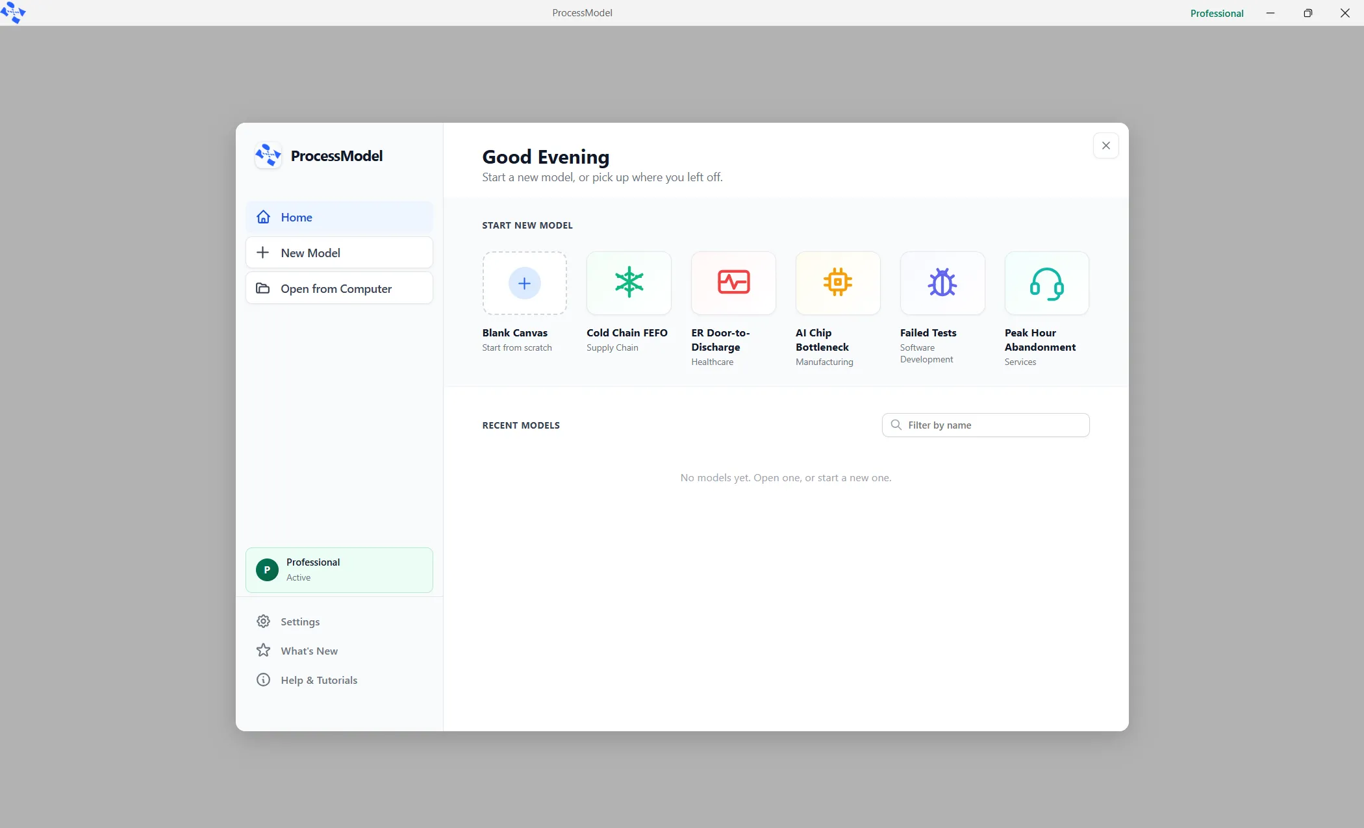This screenshot has width=1364, height=828.
Task: Open the Peak Hour Abandonment headset template
Action: (1046, 283)
